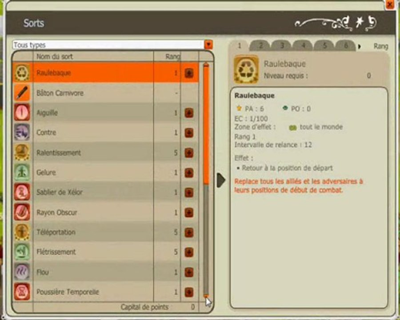Select the Aiguille spell icon
This screenshot has height=320, width=400.
(22, 112)
